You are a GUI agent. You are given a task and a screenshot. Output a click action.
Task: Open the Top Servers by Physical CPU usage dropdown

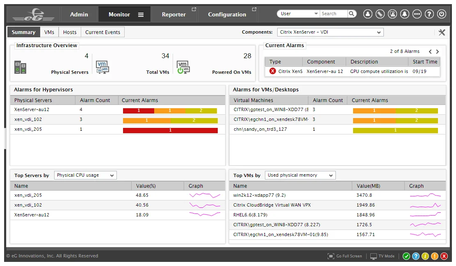click(85, 175)
